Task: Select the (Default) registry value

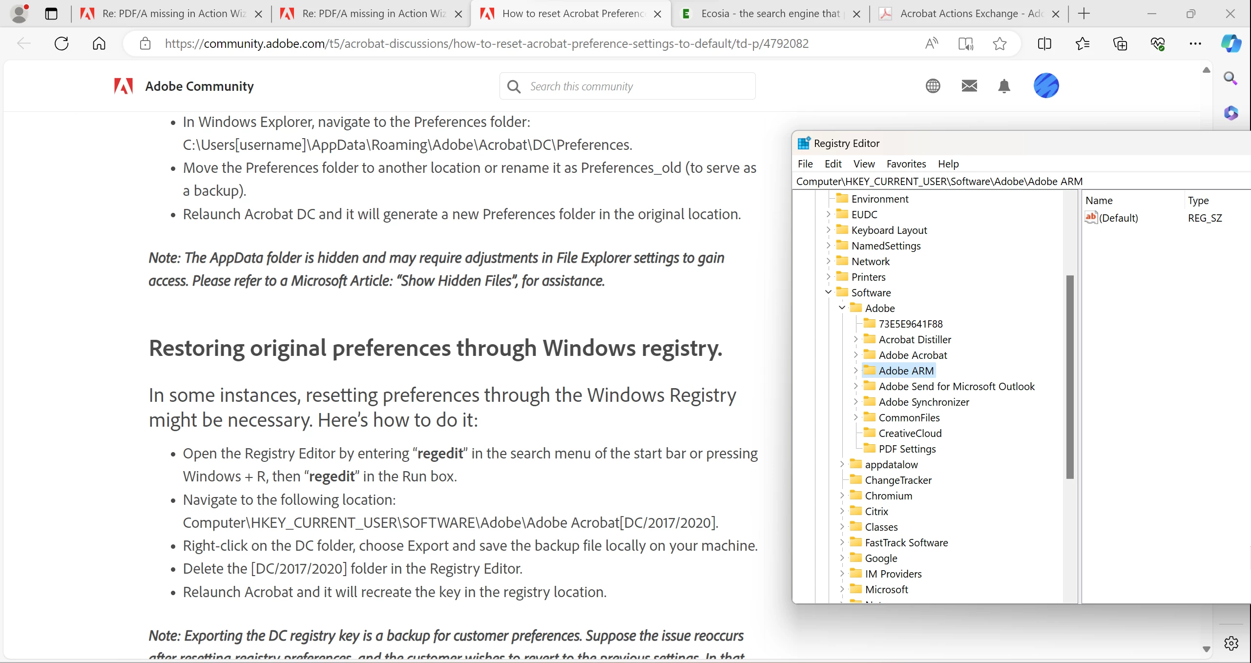Action: pos(1118,218)
